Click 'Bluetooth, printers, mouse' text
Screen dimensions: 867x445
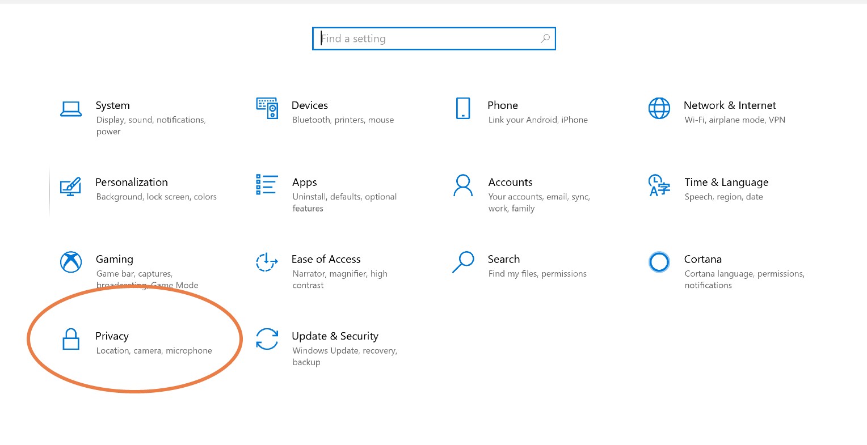[343, 120]
